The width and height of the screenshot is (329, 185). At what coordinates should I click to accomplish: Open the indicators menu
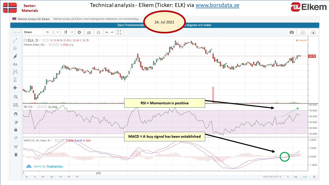[x=89, y=32]
